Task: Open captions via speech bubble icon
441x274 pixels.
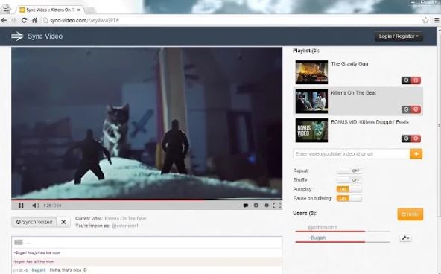Action: point(246,205)
